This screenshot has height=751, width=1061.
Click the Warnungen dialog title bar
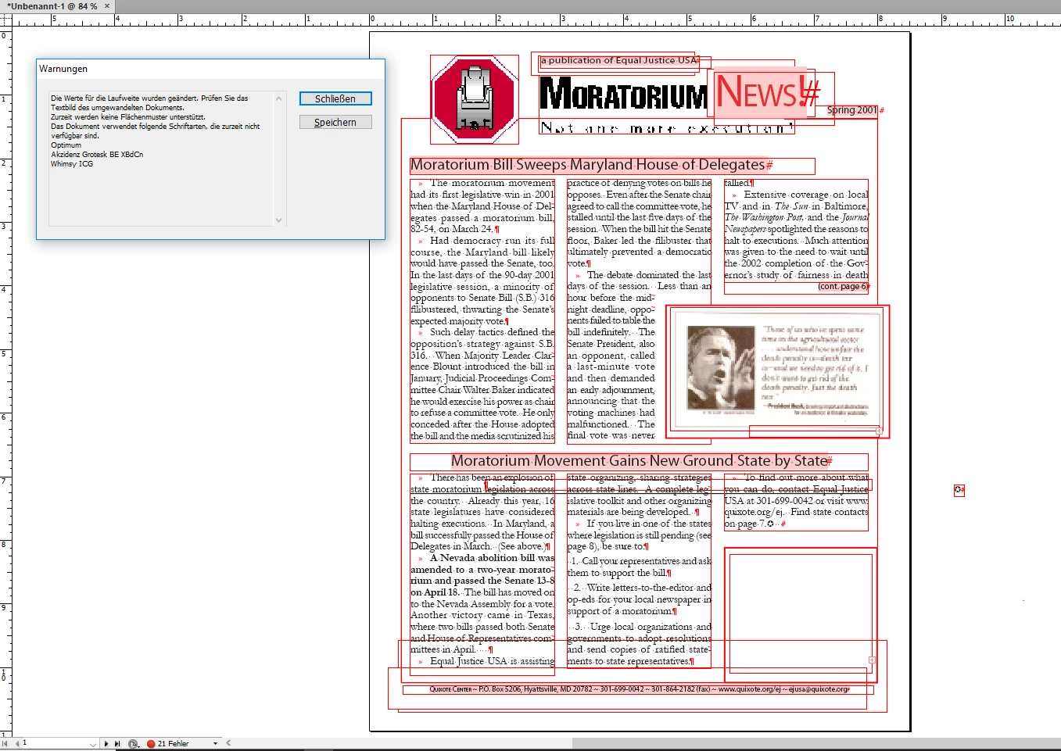point(210,69)
